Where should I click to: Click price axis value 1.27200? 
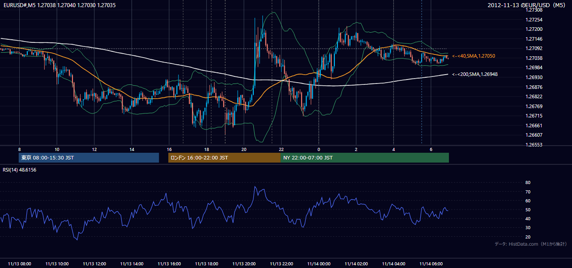pos(534,29)
